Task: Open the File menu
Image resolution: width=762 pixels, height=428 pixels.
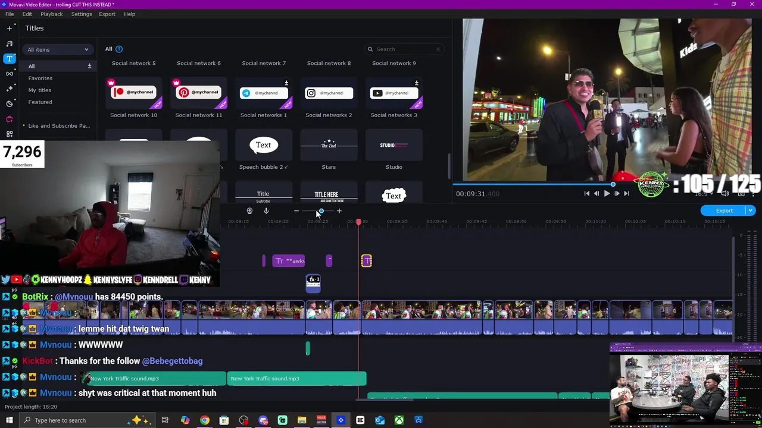Action: pyautogui.click(x=10, y=14)
